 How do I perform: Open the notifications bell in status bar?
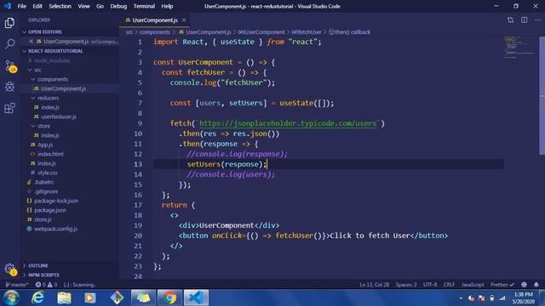click(536, 285)
